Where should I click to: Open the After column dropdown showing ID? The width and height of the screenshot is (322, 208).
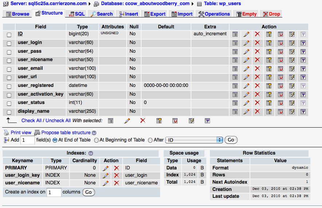click(194, 140)
